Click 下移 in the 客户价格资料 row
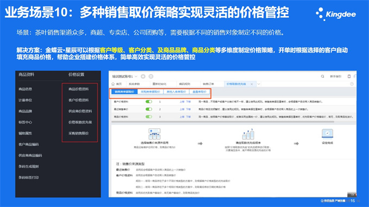369x207 pixels. pyautogui.click(x=188, y=102)
